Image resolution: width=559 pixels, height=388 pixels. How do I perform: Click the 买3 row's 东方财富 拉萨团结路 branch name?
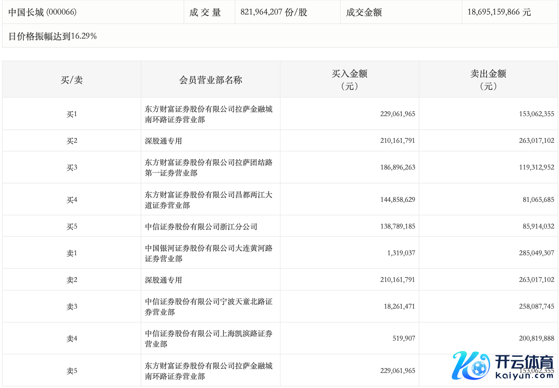[x=208, y=168]
